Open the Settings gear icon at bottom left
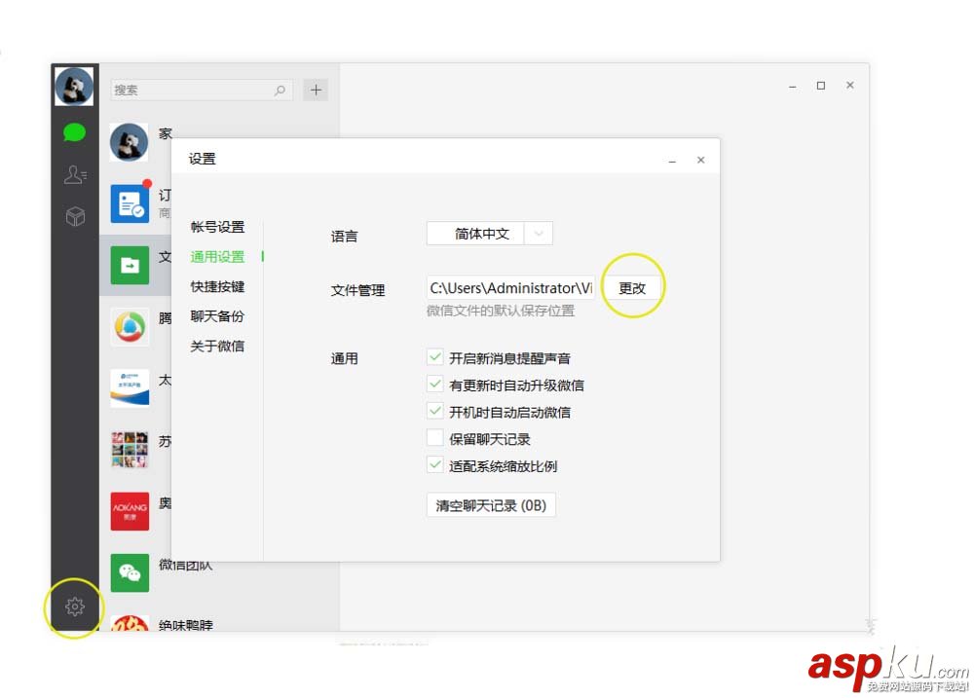 tap(74, 606)
